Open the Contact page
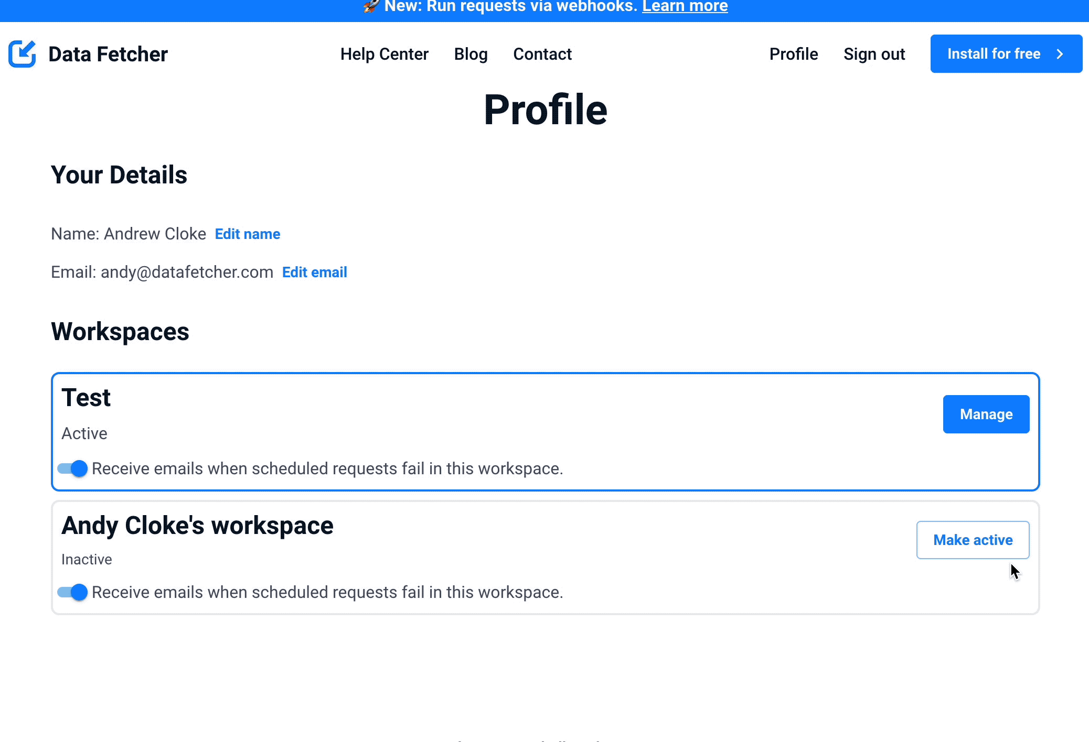Viewport: 1089px width, 742px height. pos(542,54)
